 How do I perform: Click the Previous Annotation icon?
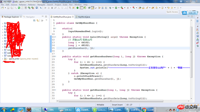click(163, 8)
